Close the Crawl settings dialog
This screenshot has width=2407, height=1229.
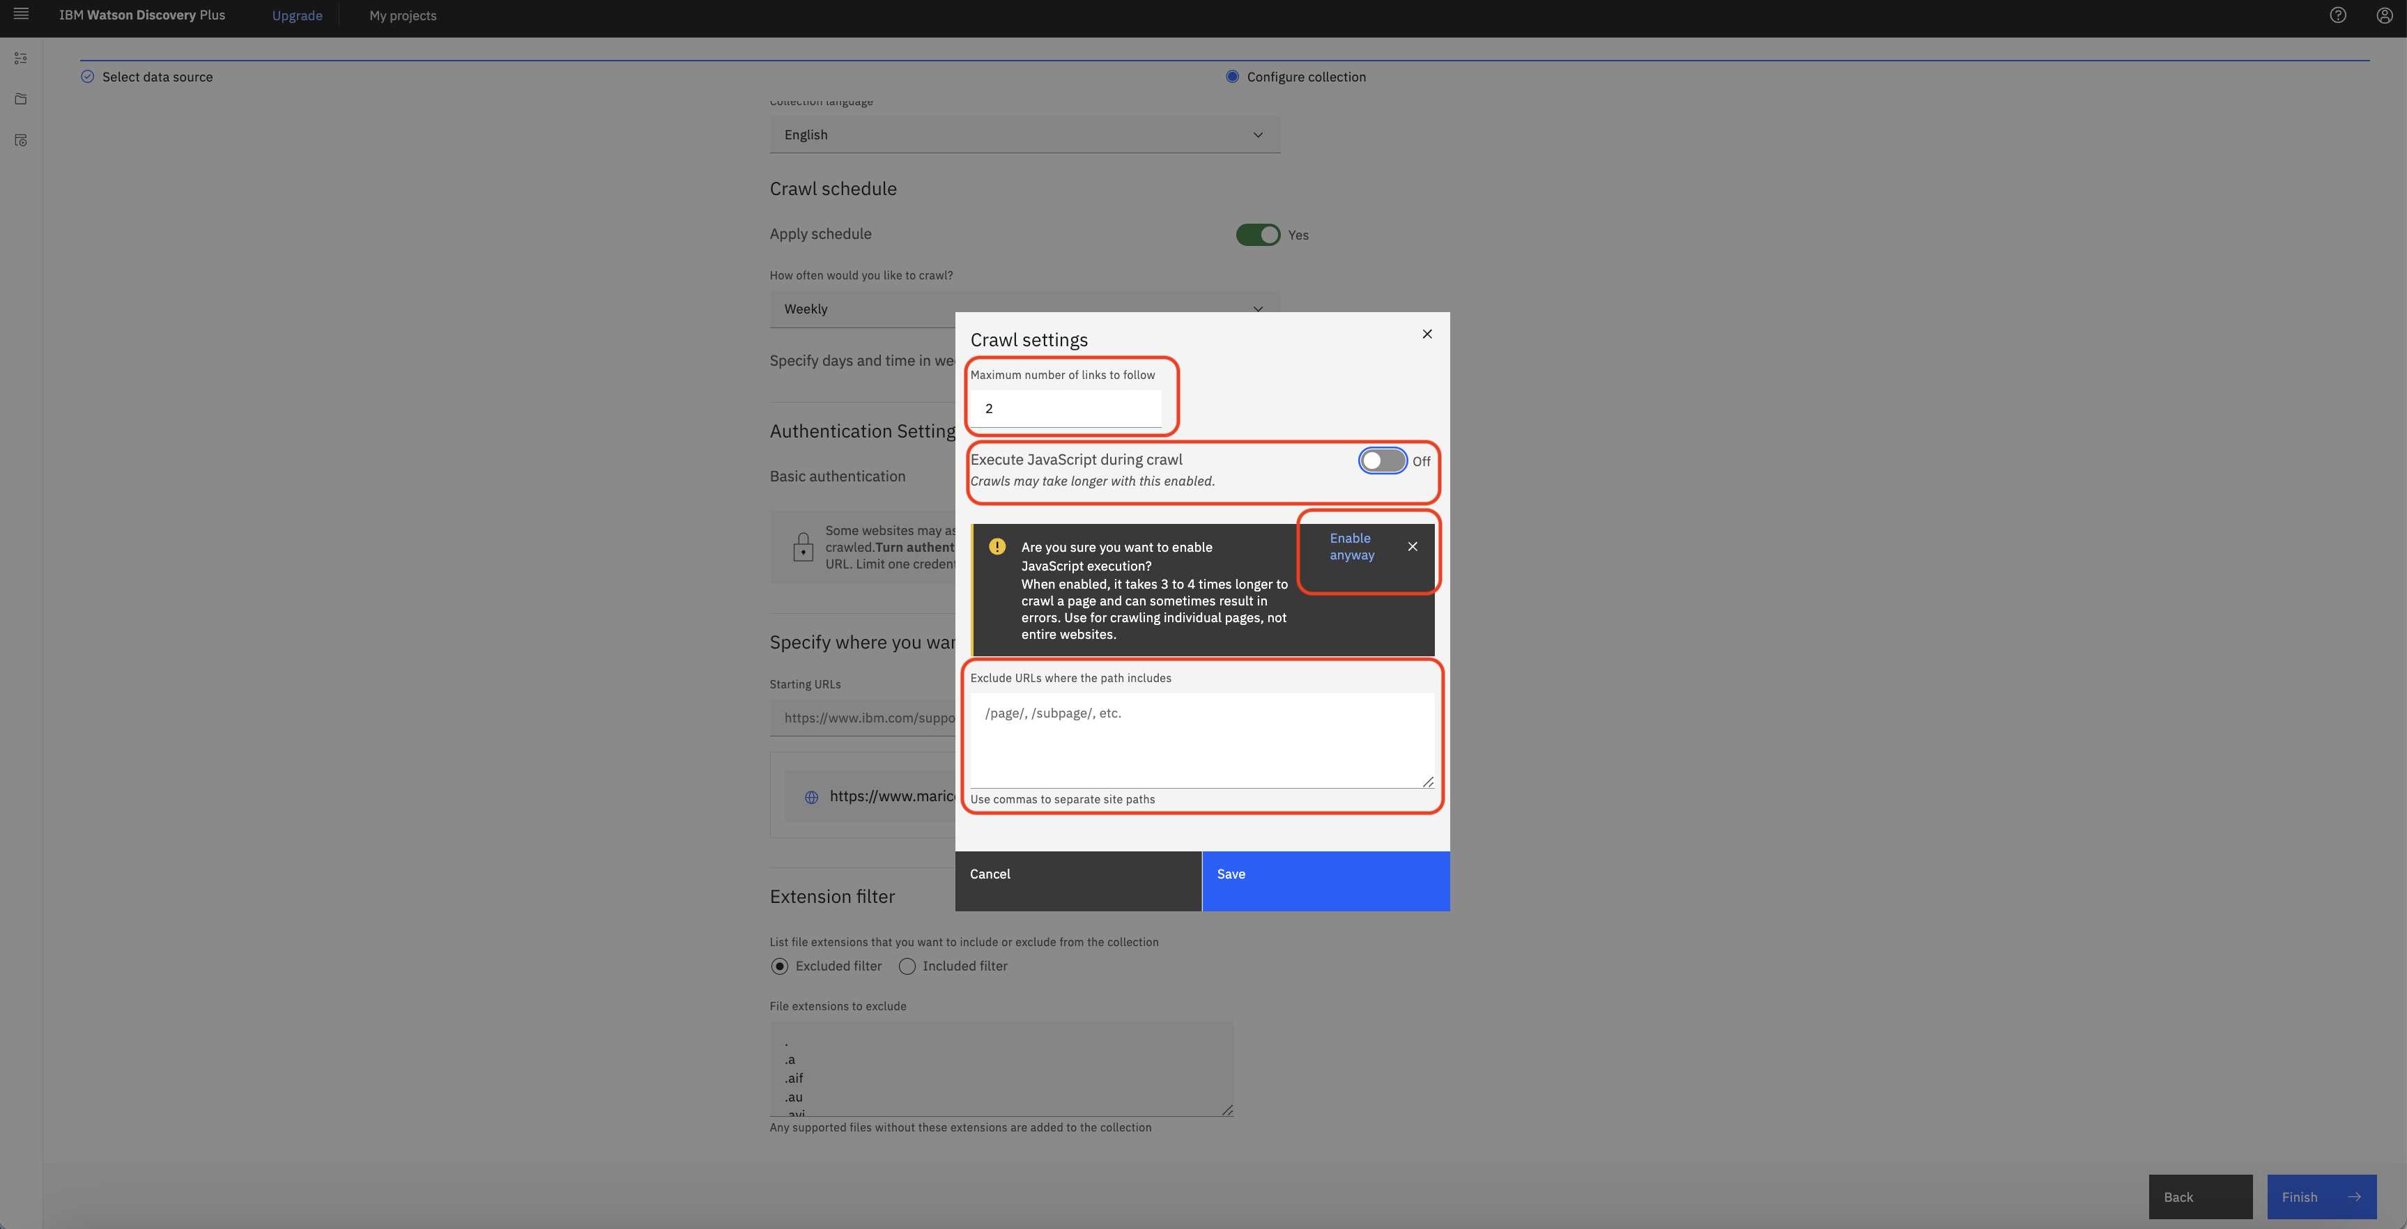click(1426, 334)
